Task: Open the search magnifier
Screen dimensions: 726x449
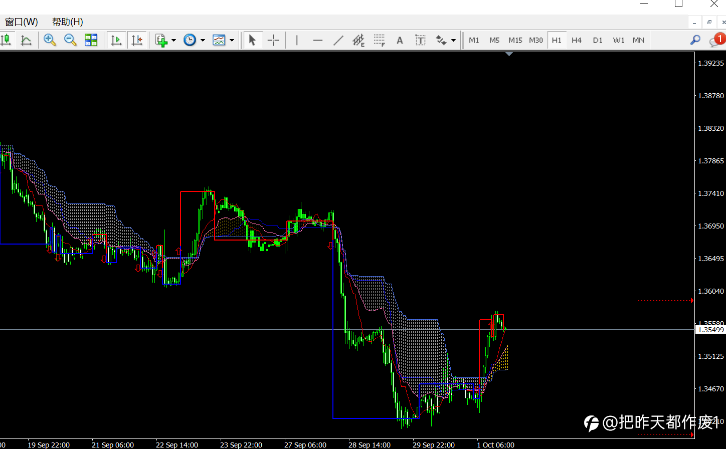Action: [x=695, y=40]
